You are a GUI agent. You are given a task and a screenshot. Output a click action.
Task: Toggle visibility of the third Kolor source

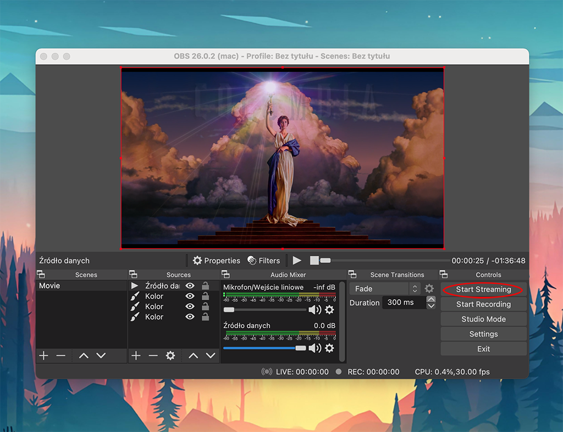[x=190, y=317]
